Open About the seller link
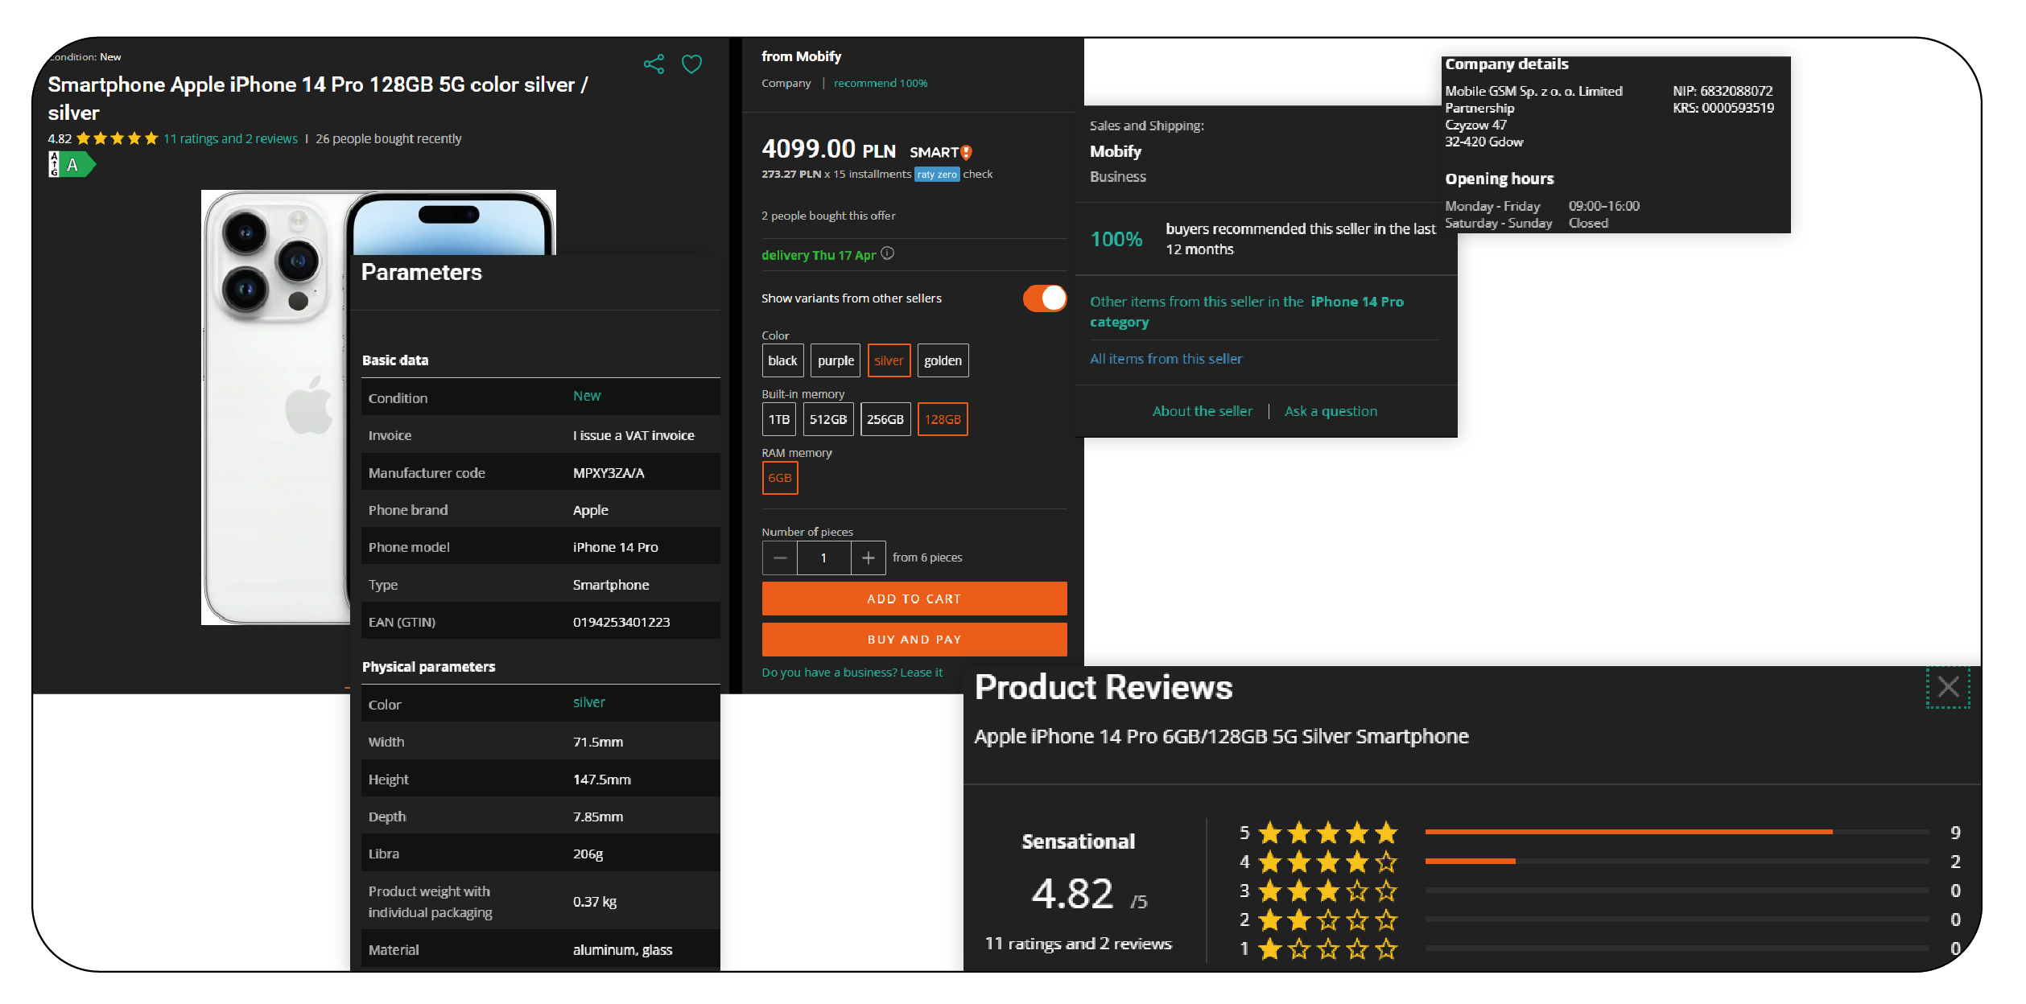 1202,411
